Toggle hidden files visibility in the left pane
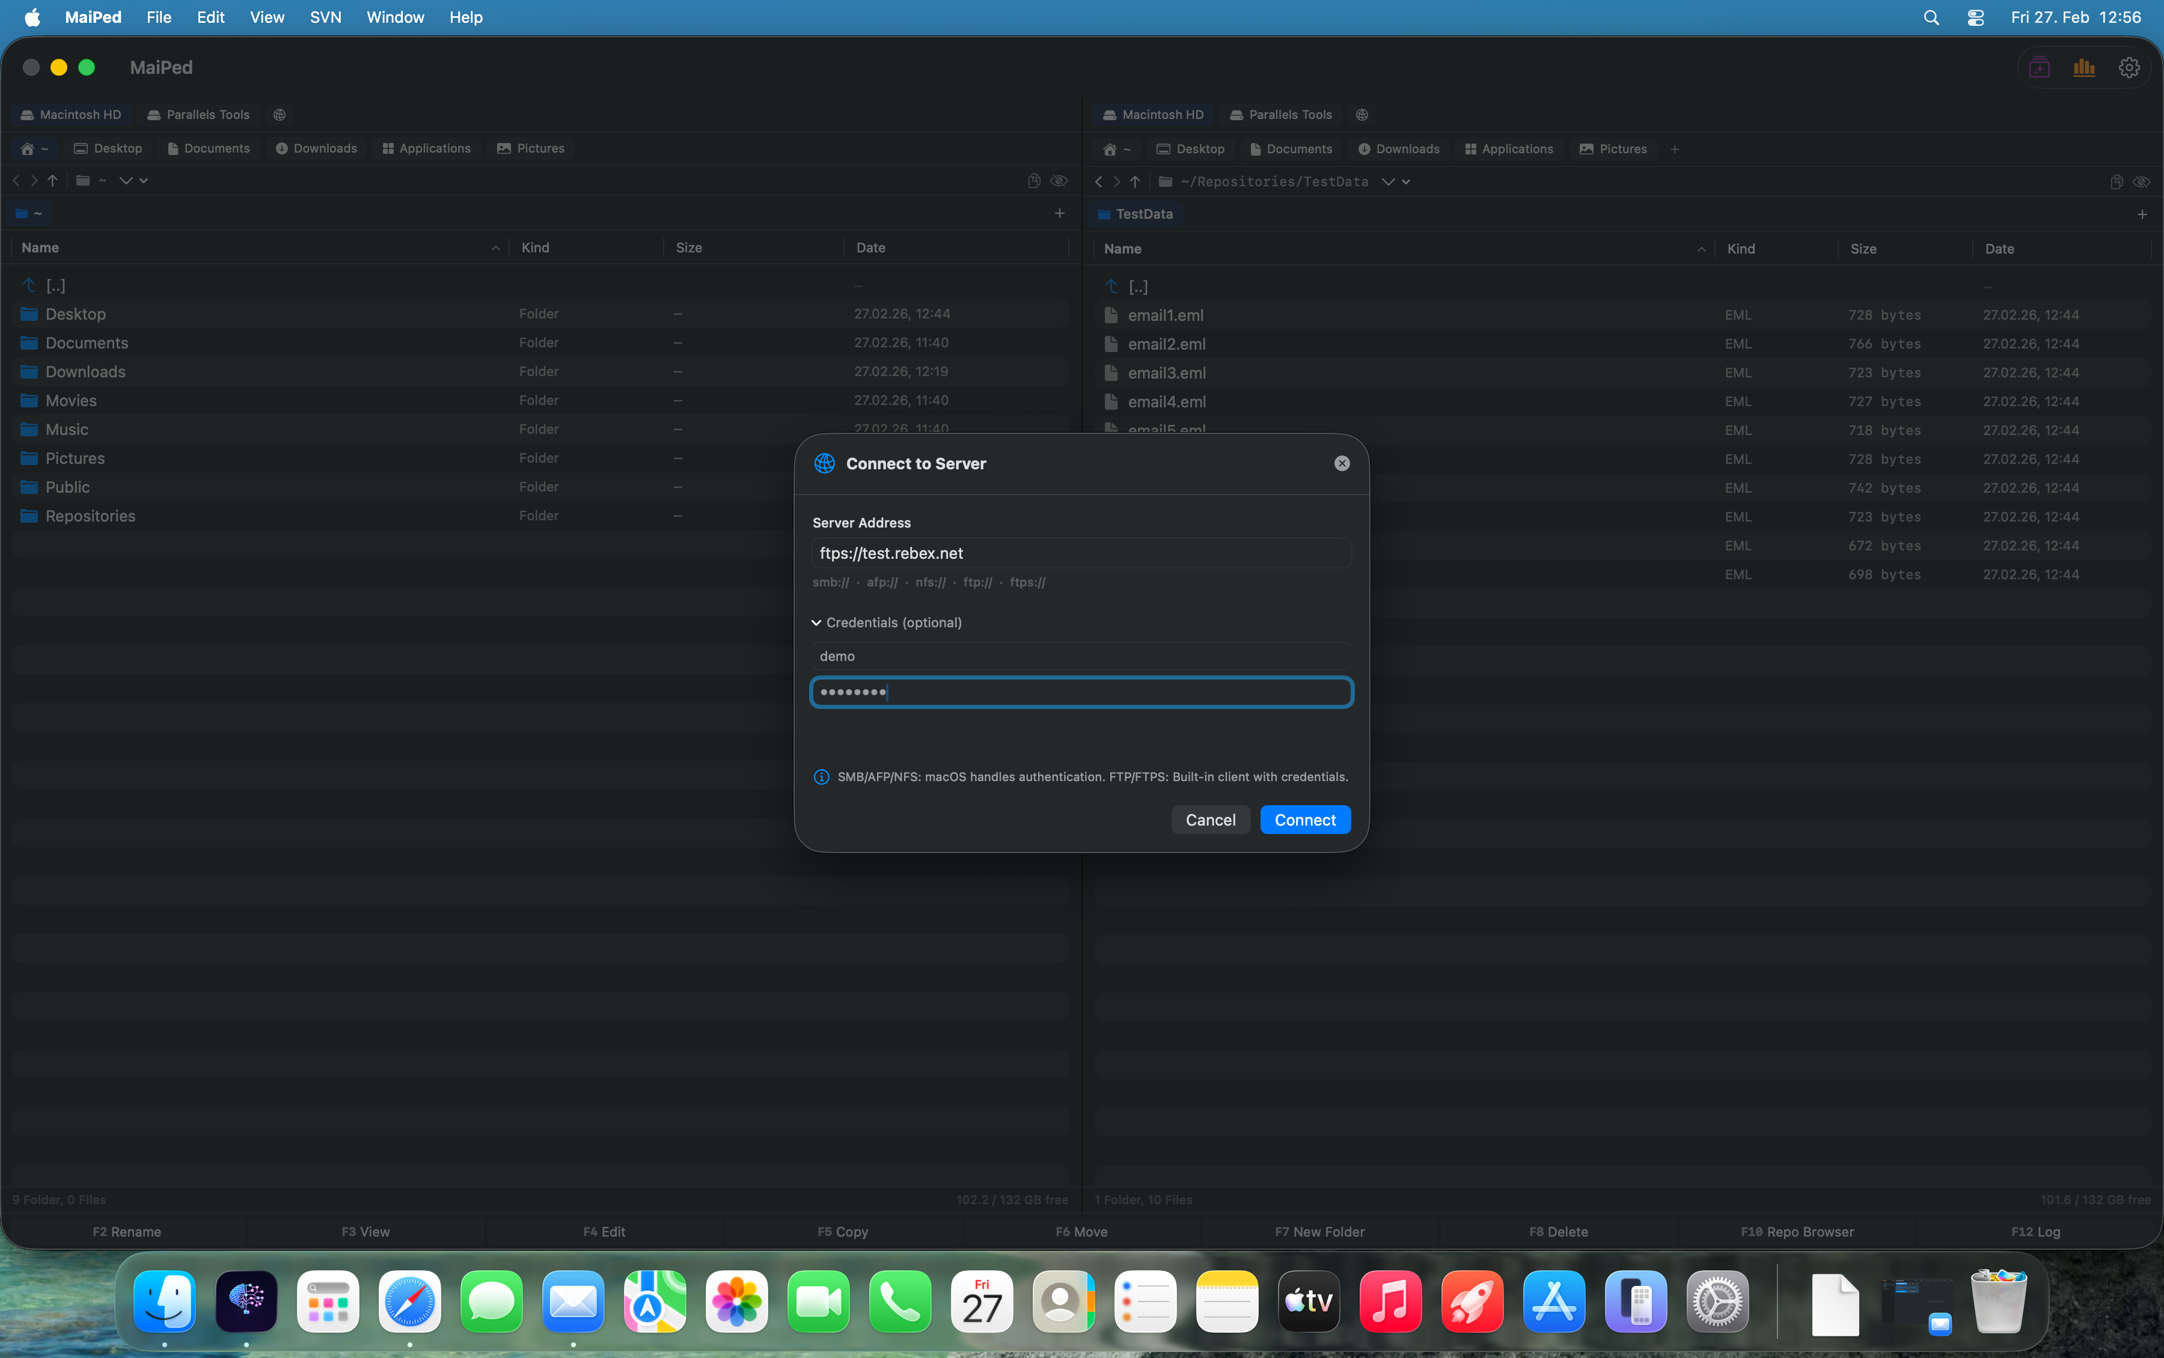Screen dimensions: 2164x1358 coord(1060,180)
